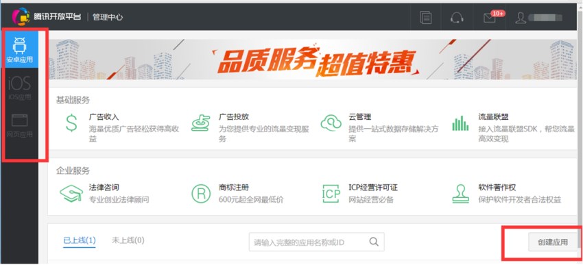
Task: Open the 软件著作权 service title
Action: tap(497, 188)
